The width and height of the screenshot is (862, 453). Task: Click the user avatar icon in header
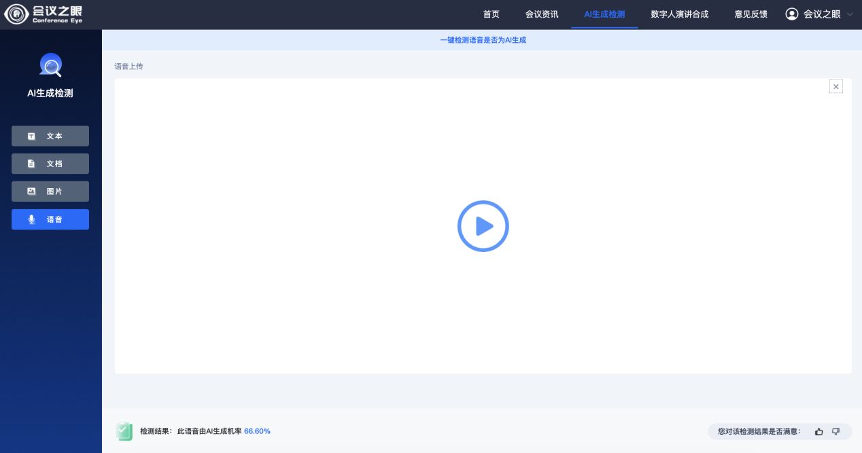pyautogui.click(x=792, y=14)
